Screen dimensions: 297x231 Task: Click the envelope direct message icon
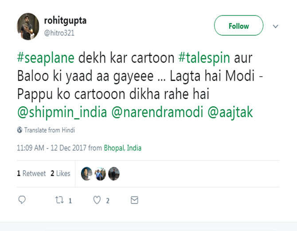coord(134,200)
